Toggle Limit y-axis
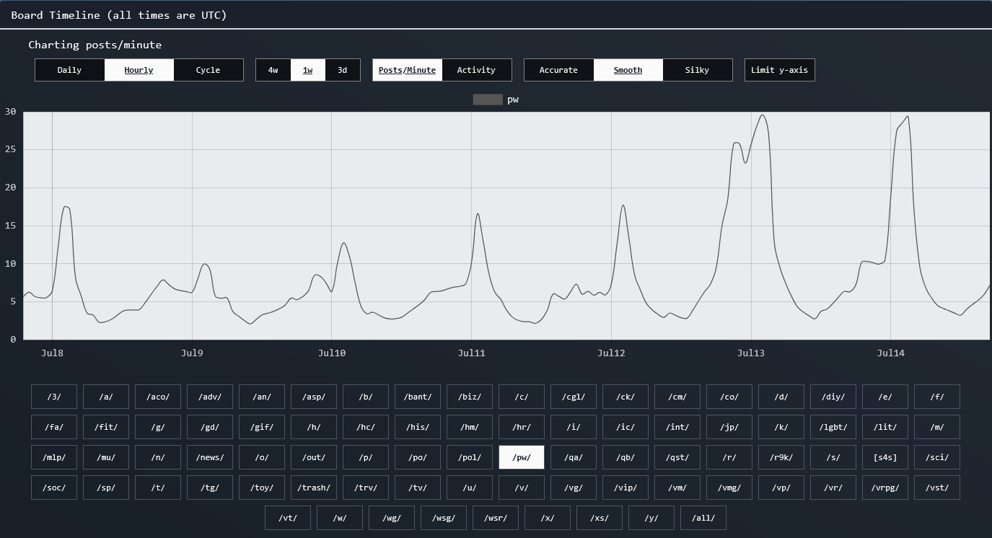 (779, 70)
